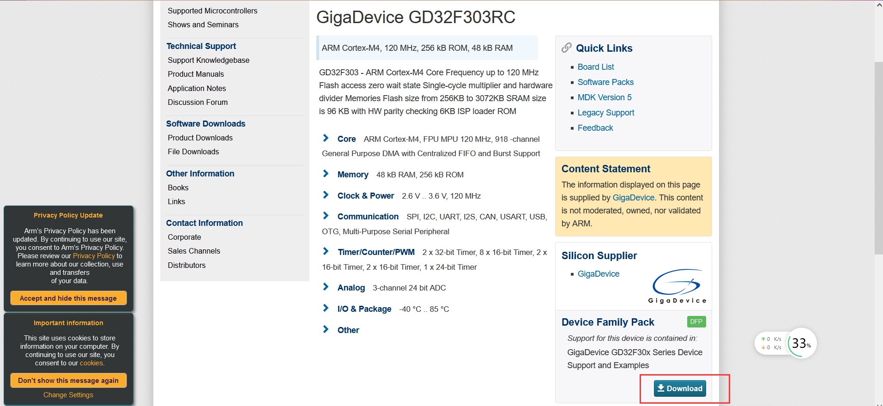Expand the Timer/Counter/PWM chevron
Image resolution: width=883 pixels, height=406 pixels.
[x=326, y=251]
